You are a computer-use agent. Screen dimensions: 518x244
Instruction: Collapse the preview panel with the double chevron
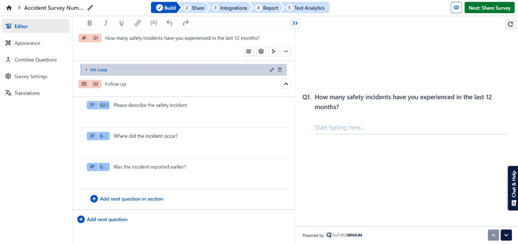pyautogui.click(x=295, y=23)
